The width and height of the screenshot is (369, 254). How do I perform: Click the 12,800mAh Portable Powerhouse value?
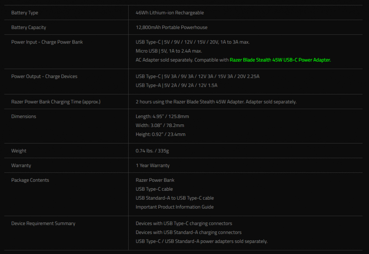(172, 27)
